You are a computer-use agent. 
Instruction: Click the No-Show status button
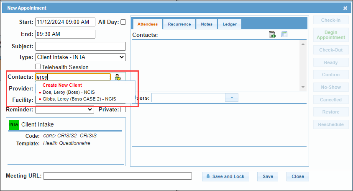pos(331,87)
